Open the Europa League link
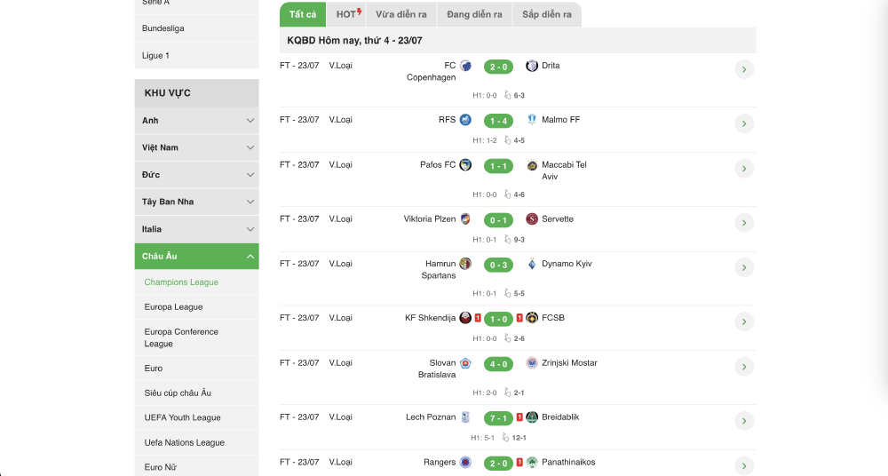This screenshot has height=476, width=888. pos(174,307)
